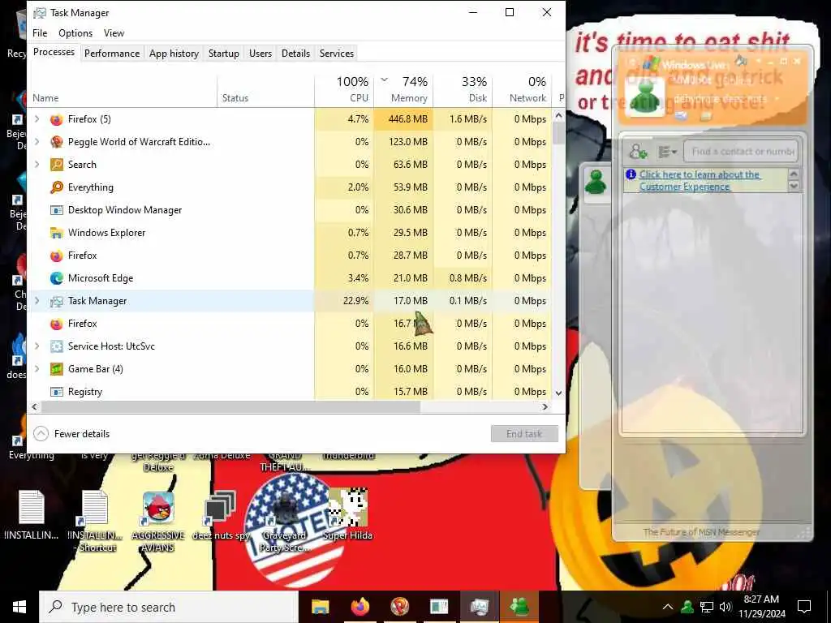Screen dimensions: 831x623
Task: Open the Messenger view options dropdown
Action: coord(667,152)
